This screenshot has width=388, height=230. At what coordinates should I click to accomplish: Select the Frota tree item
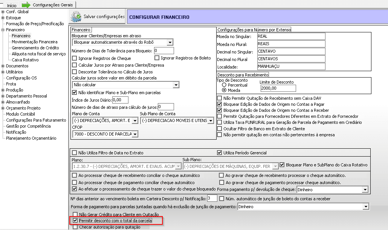click(11, 84)
